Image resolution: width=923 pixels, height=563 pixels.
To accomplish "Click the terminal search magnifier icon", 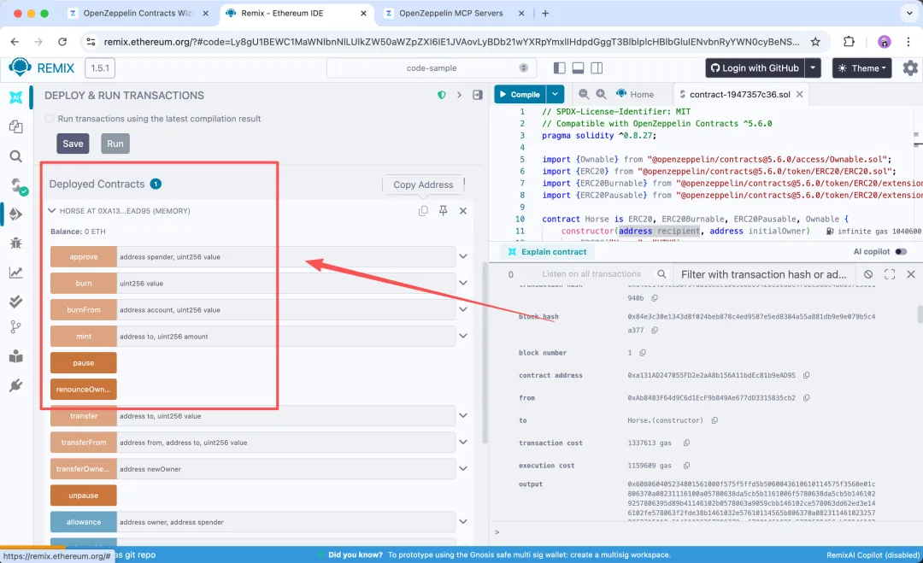I will (x=661, y=274).
